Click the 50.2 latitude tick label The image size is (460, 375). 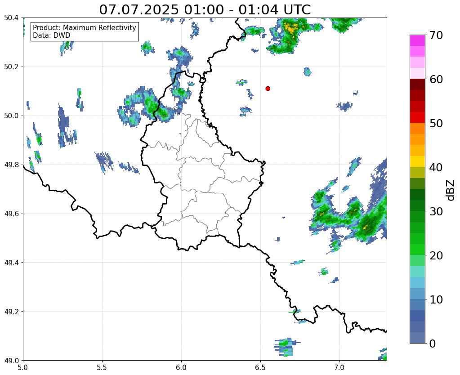[x=11, y=67]
